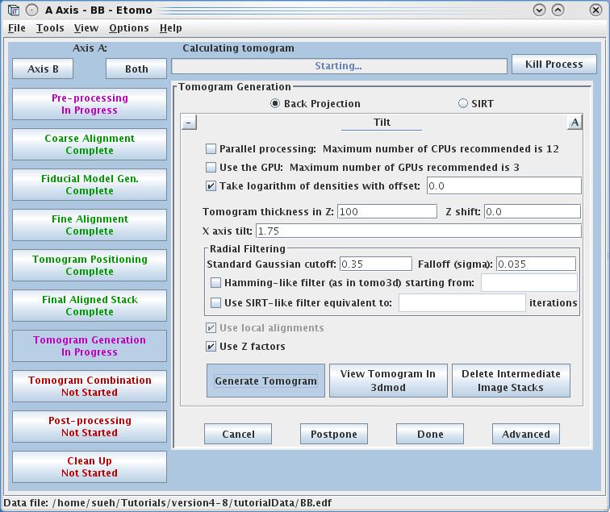Toggle Use local alignments checkbox

point(211,327)
